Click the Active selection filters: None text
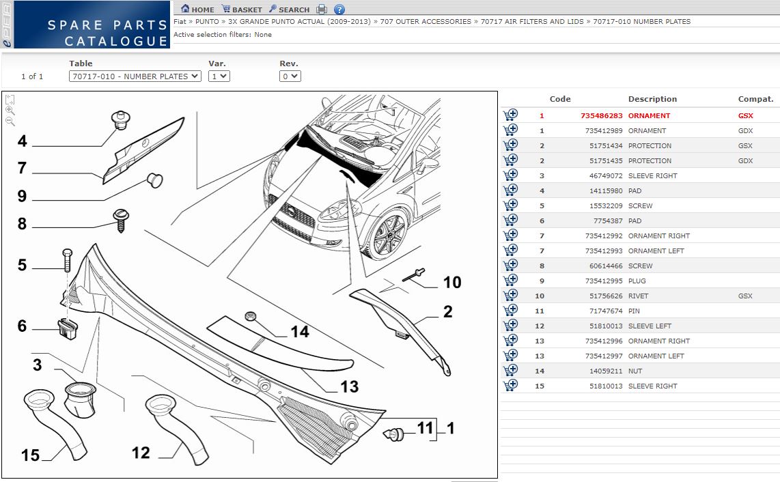The width and height of the screenshot is (780, 482). pyautogui.click(x=223, y=34)
